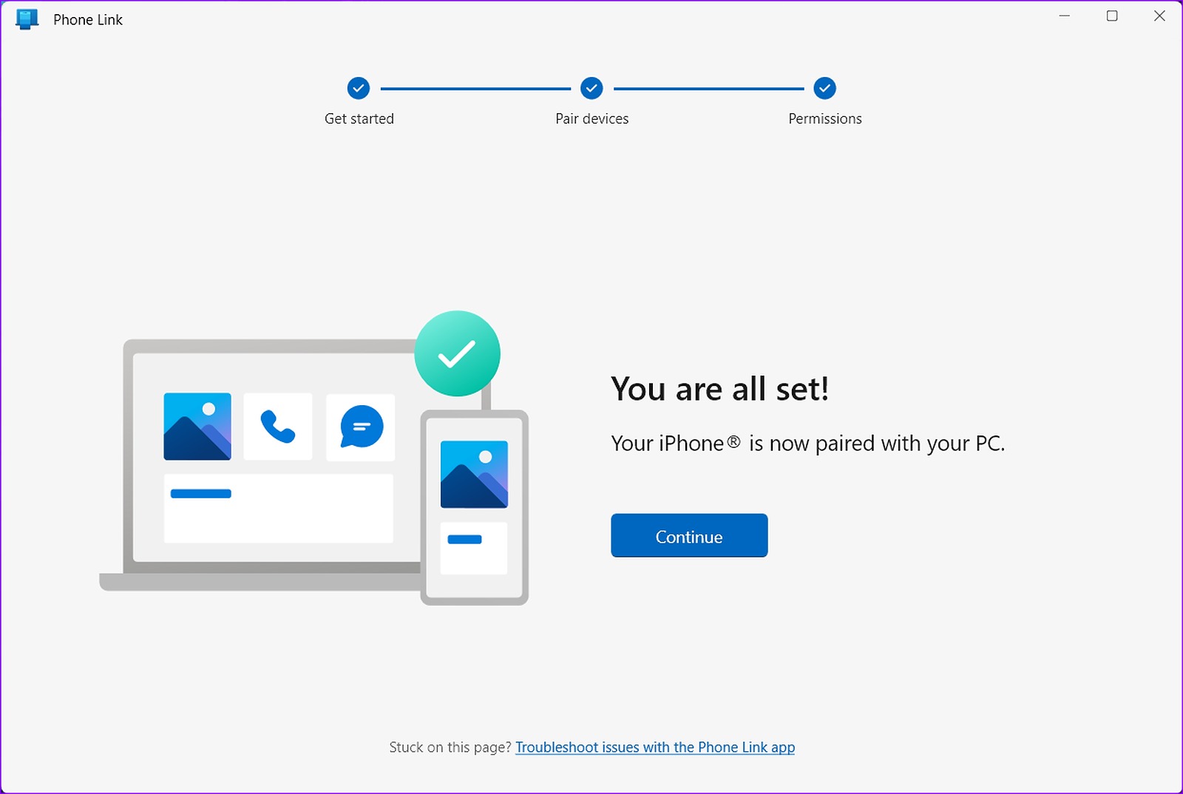Click the green success checkmark badge
Viewport: 1183px width, 794px height.
pyautogui.click(x=457, y=353)
